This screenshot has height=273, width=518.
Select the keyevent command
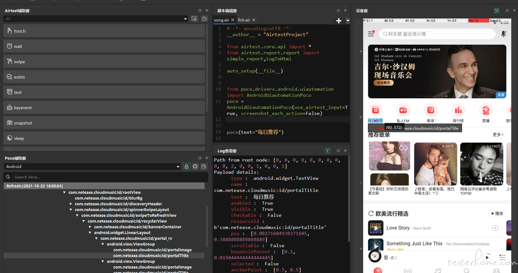click(104, 108)
